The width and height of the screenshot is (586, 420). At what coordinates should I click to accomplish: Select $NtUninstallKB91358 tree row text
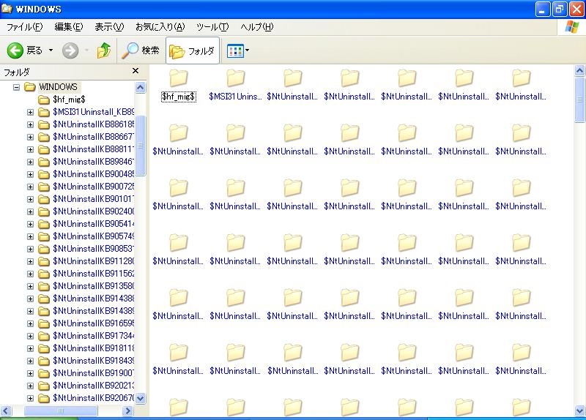point(94,286)
